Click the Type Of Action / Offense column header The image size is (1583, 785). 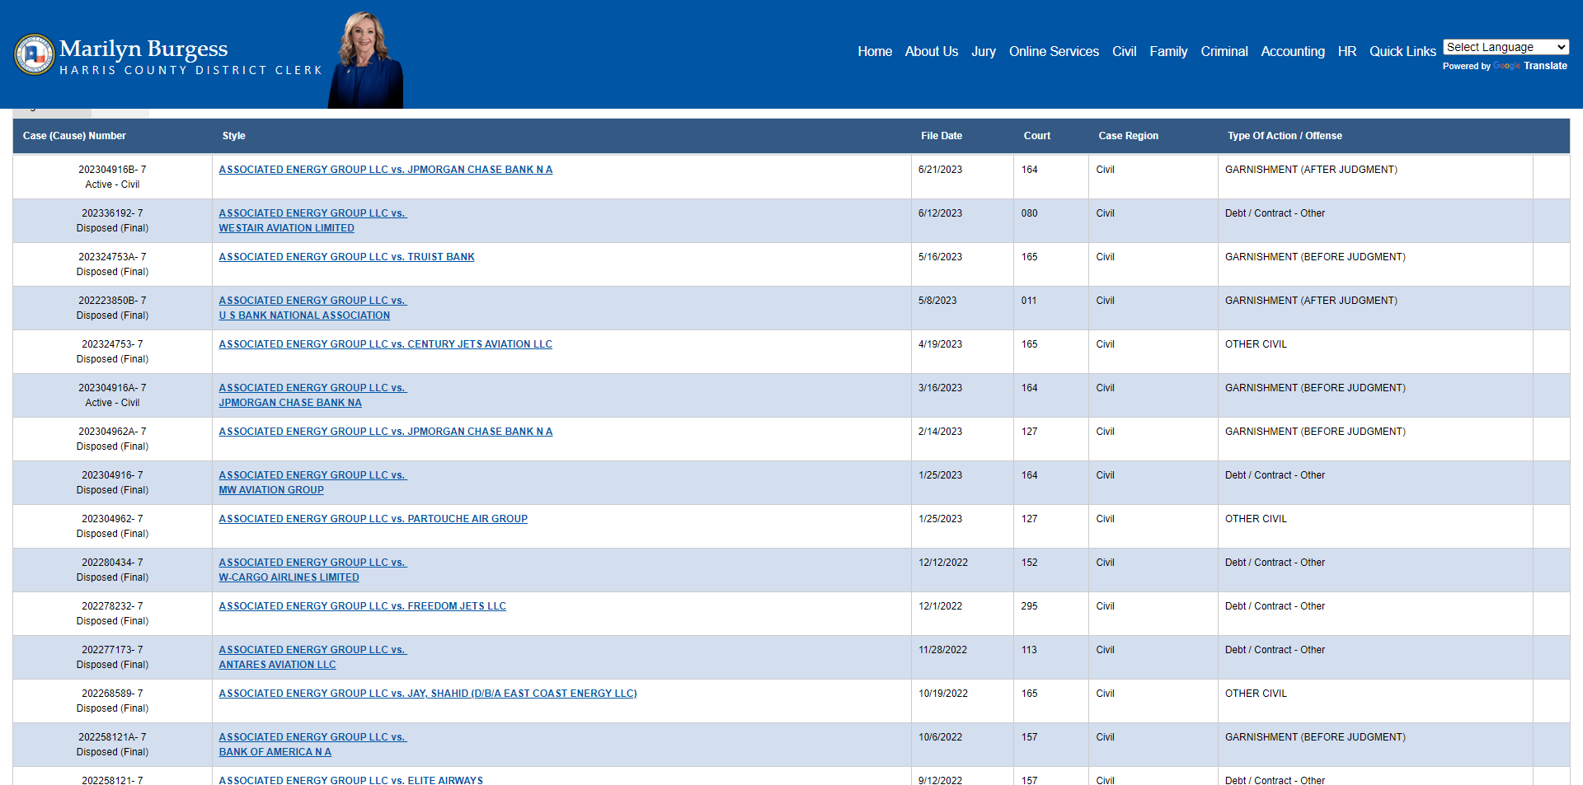tap(1285, 136)
